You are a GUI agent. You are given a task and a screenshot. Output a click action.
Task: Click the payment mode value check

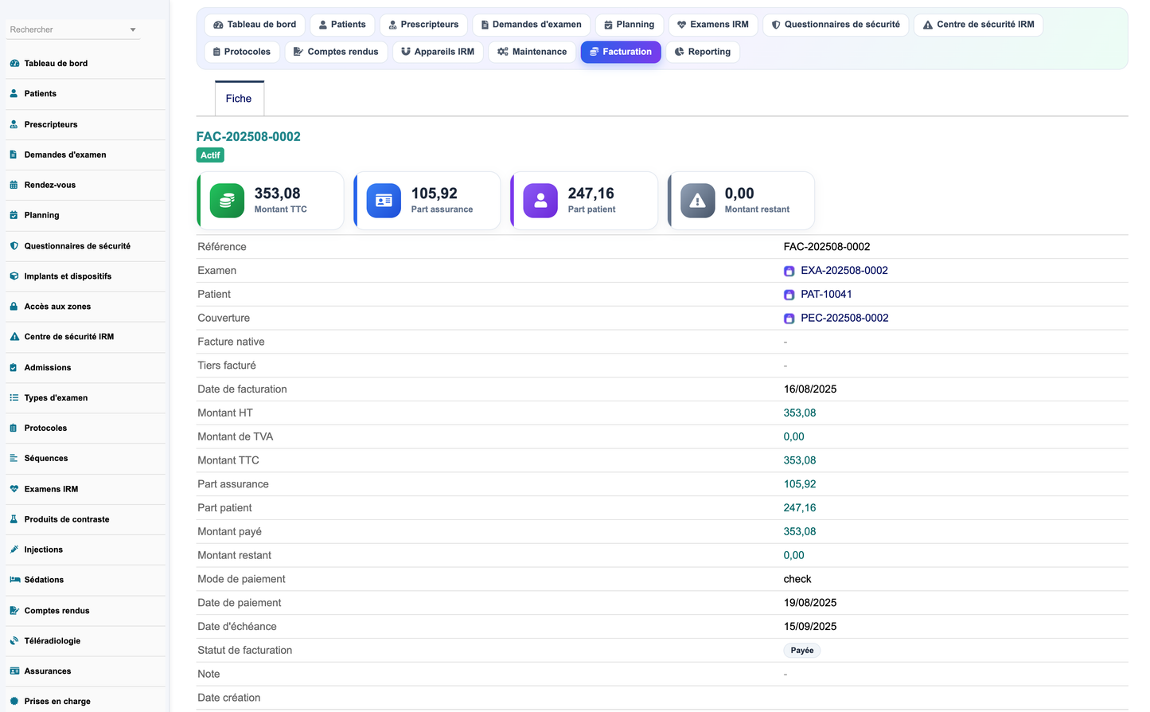pos(797,579)
